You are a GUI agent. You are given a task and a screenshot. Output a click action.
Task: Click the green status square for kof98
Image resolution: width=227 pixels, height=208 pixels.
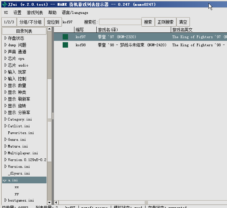click(x=65, y=45)
